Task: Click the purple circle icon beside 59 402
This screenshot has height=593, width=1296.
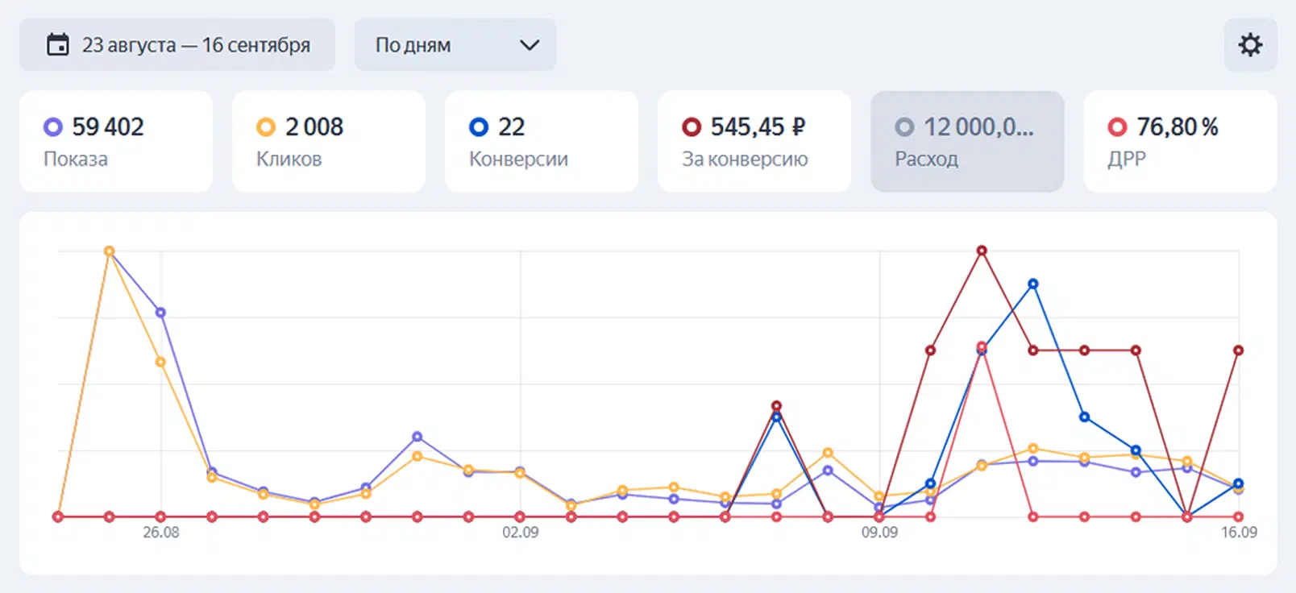Action: [52, 127]
